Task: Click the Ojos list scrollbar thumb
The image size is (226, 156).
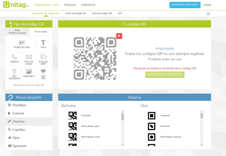Action: click(x=202, y=116)
